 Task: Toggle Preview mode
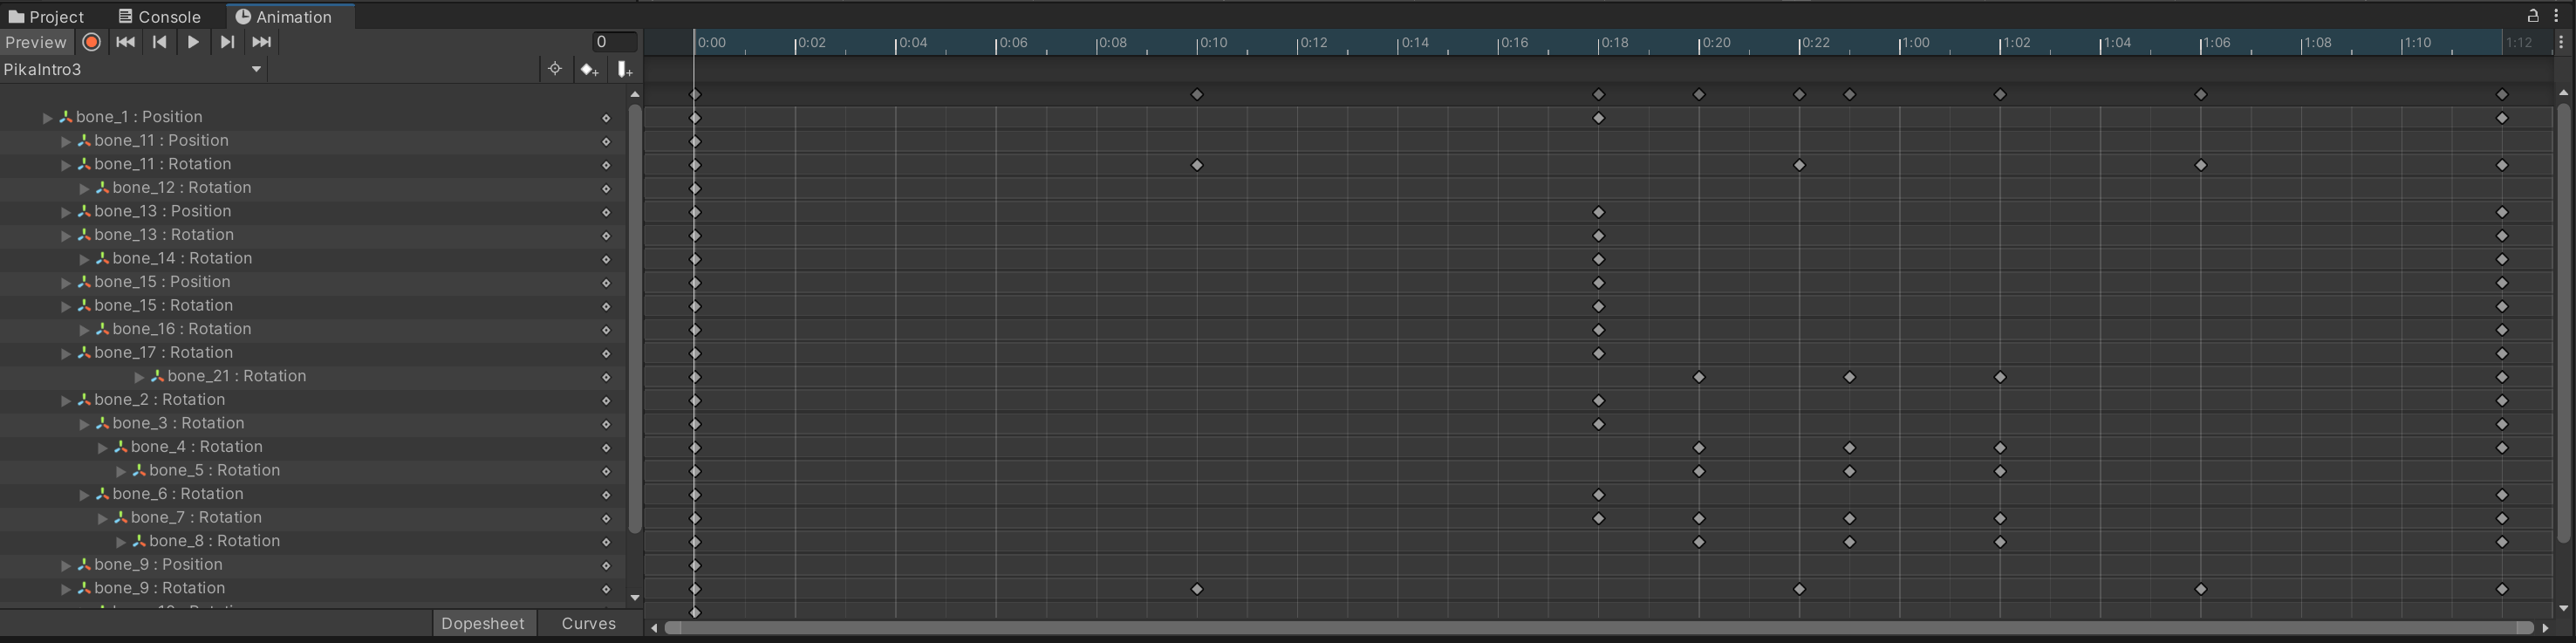(x=36, y=42)
